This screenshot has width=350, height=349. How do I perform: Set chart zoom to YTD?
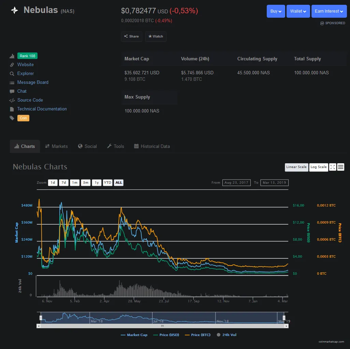[107, 183]
